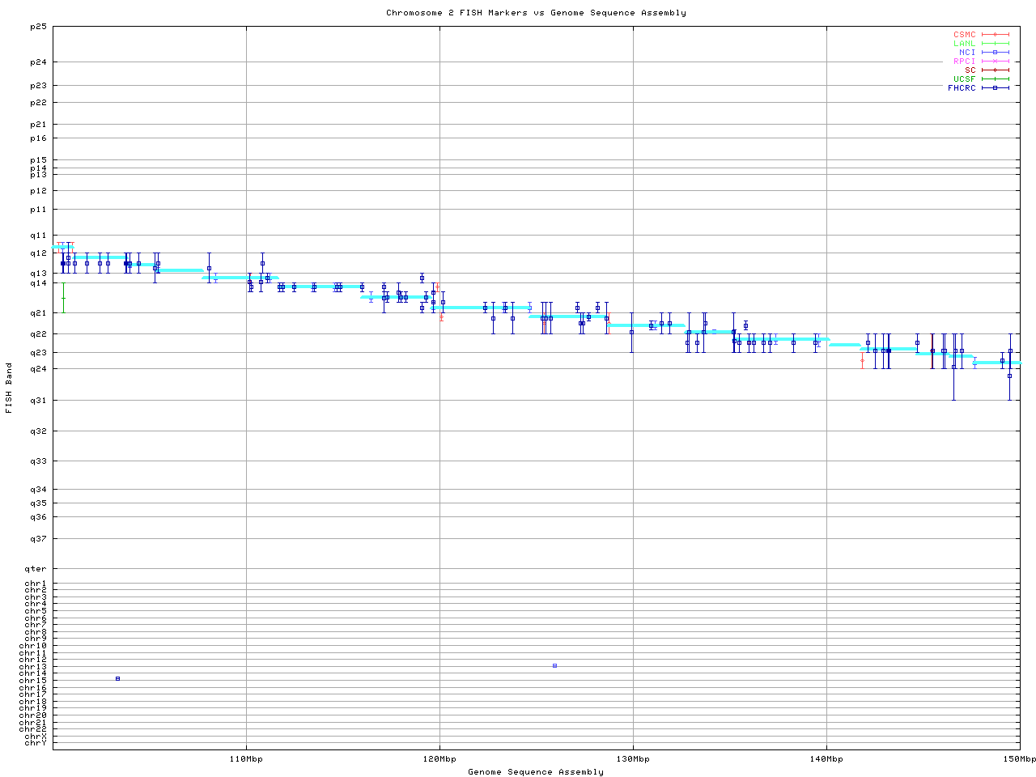Click the RPCI magenta legend marker

pyautogui.click(x=996, y=62)
